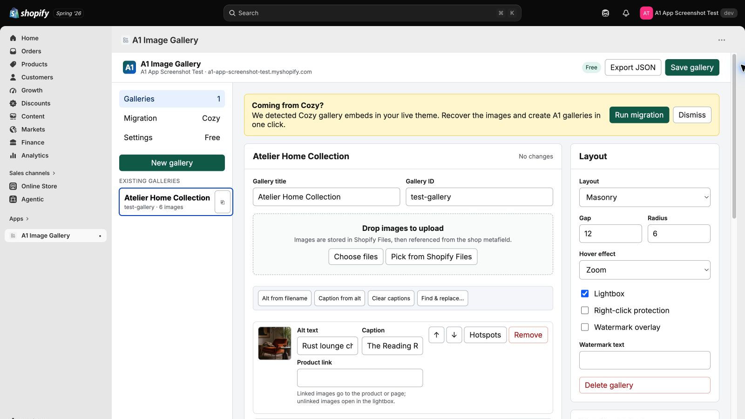
Task: Click the Gallery ID input field
Action: click(x=479, y=197)
